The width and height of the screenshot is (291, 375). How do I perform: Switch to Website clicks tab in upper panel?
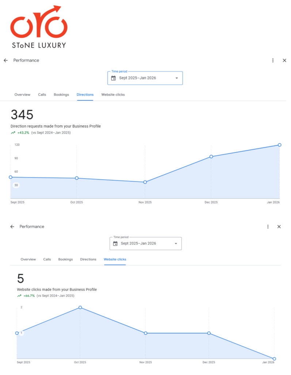[x=113, y=95]
